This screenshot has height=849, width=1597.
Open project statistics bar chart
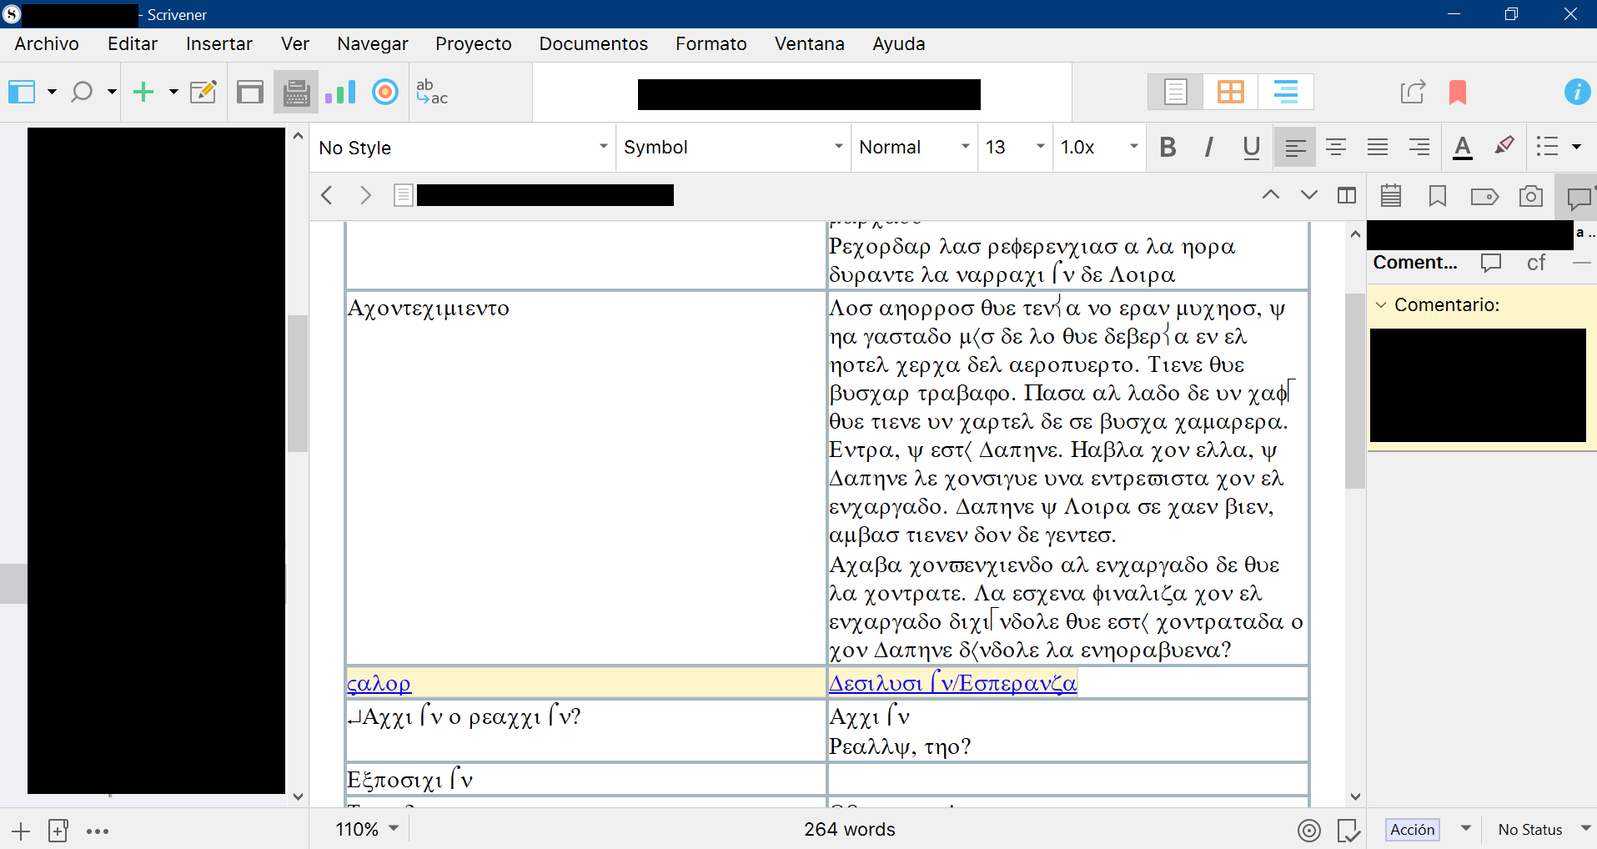click(x=340, y=92)
